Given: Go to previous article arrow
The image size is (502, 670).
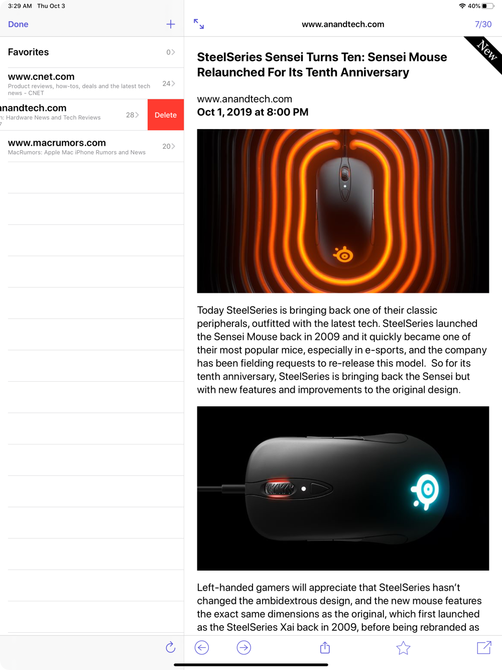Looking at the screenshot, I should [202, 648].
